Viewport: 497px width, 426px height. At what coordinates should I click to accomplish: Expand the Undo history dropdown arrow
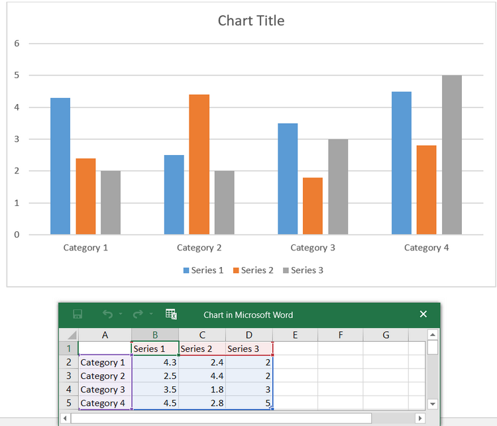pos(121,314)
